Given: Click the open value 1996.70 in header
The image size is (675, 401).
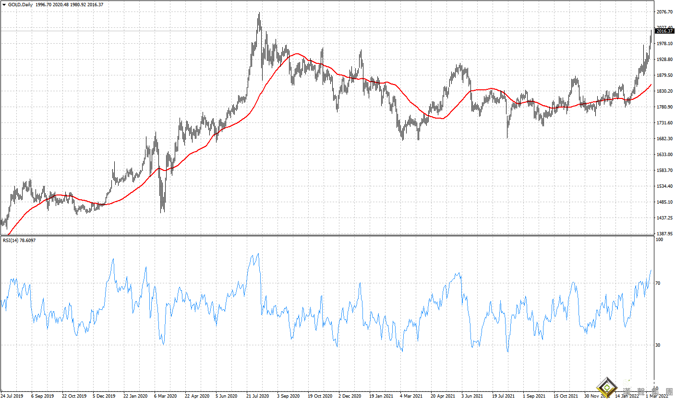Looking at the screenshot, I should [x=43, y=4].
